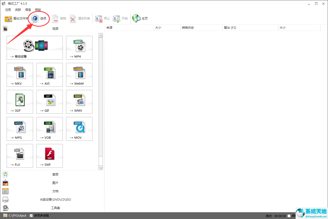Choose the MOV QuickTime format icon
The image size is (328, 219).
[79, 127]
